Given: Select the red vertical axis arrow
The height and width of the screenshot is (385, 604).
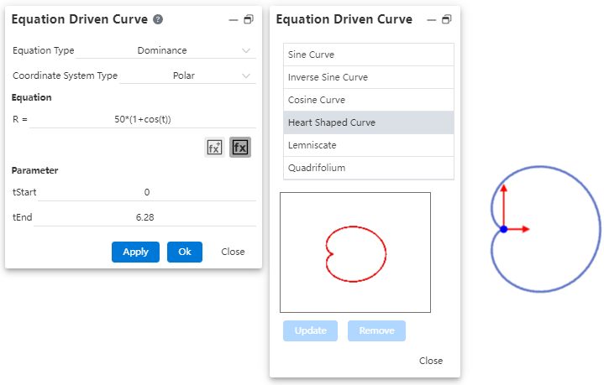Looking at the screenshot, I should click(x=503, y=201).
